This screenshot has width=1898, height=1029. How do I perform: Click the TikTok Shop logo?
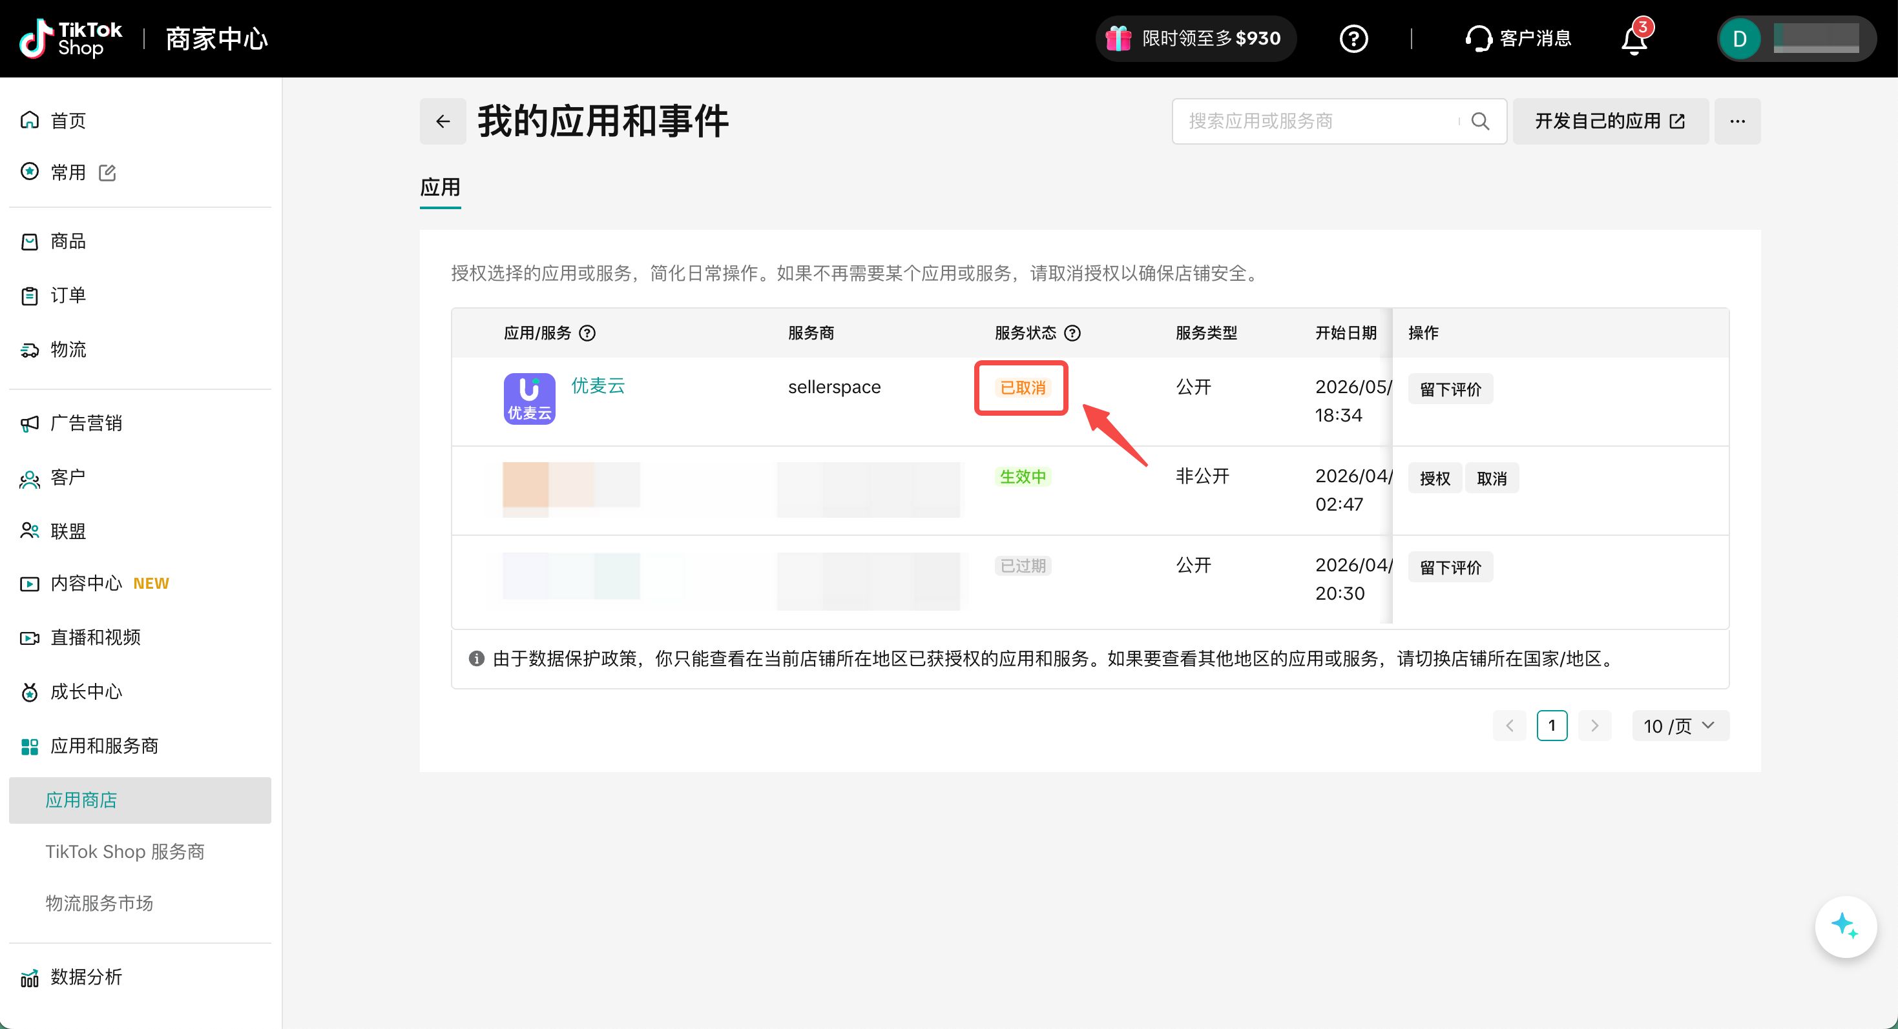pos(70,38)
